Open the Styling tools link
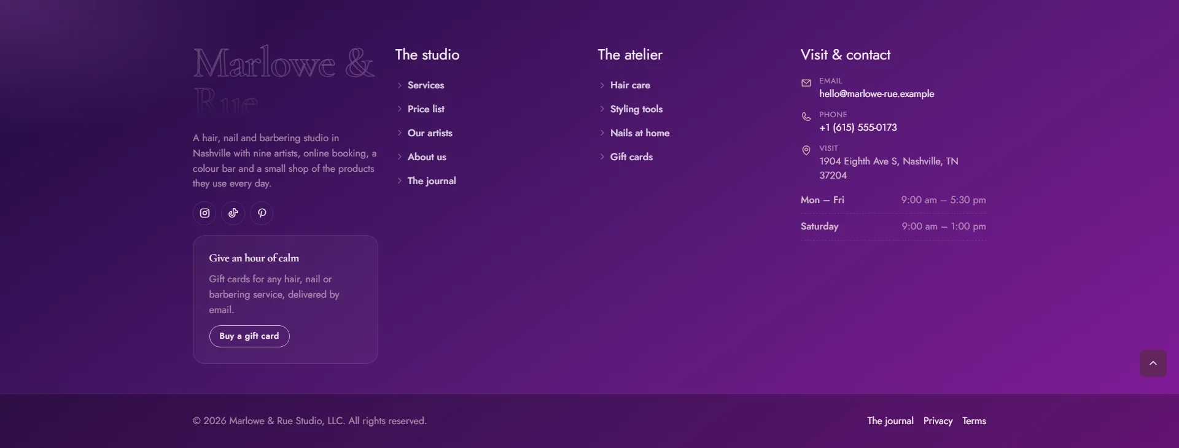The height and width of the screenshot is (448, 1179). [x=636, y=109]
